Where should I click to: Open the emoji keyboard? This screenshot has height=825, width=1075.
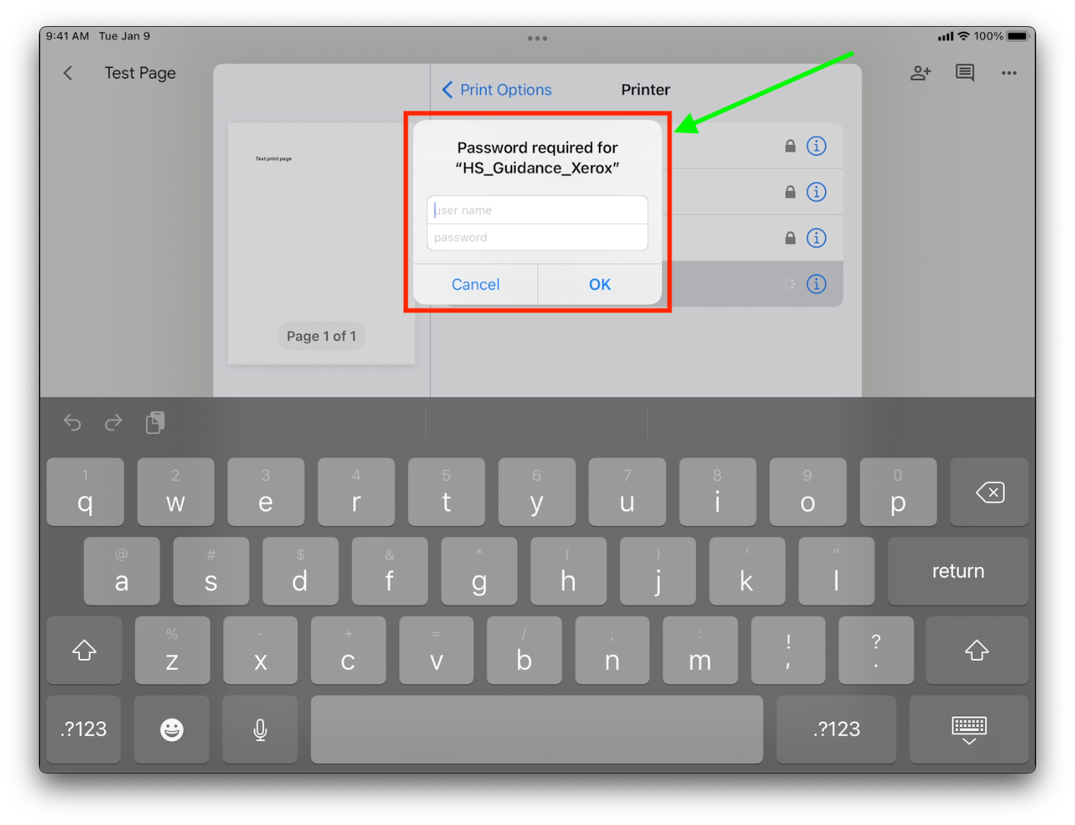click(x=172, y=730)
